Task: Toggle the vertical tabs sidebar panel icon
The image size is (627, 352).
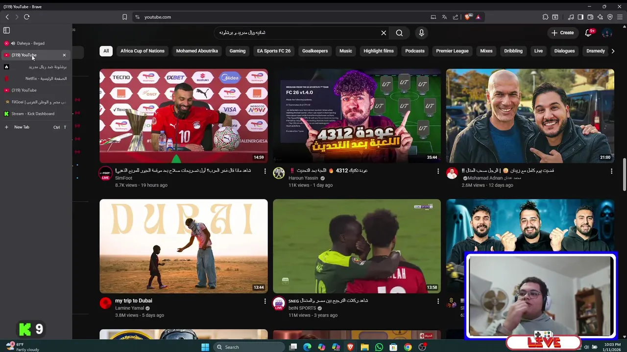Action: click(x=6, y=30)
